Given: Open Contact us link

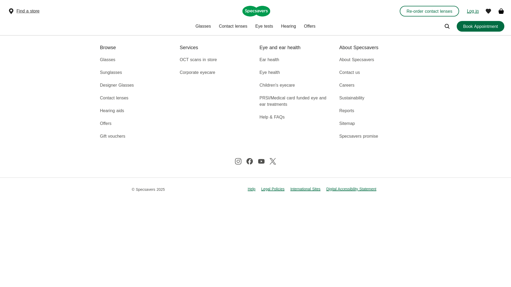Looking at the screenshot, I should (x=349, y=73).
